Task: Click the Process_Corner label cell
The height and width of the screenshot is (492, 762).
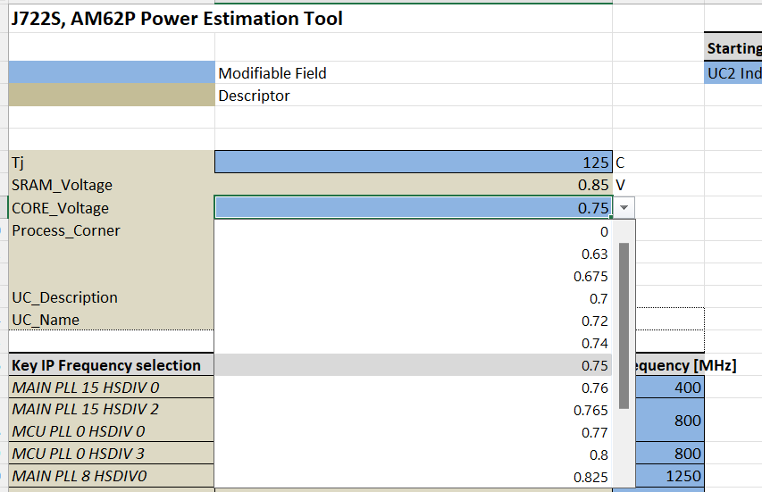Action: point(112,230)
